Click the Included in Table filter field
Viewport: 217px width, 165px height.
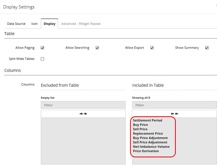coord(174,105)
